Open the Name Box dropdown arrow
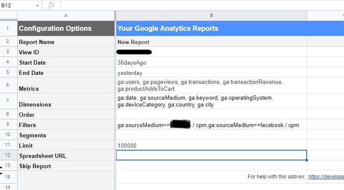Viewport: 344px width, 190px height. pyautogui.click(x=37, y=6)
